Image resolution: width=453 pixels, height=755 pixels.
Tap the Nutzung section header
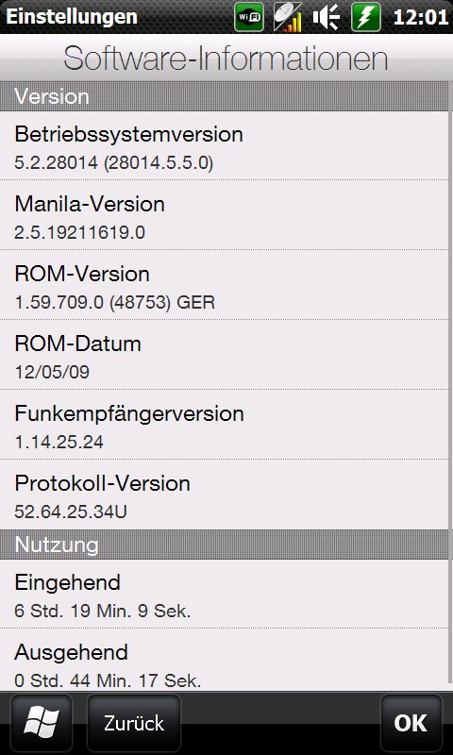pyautogui.click(x=224, y=545)
